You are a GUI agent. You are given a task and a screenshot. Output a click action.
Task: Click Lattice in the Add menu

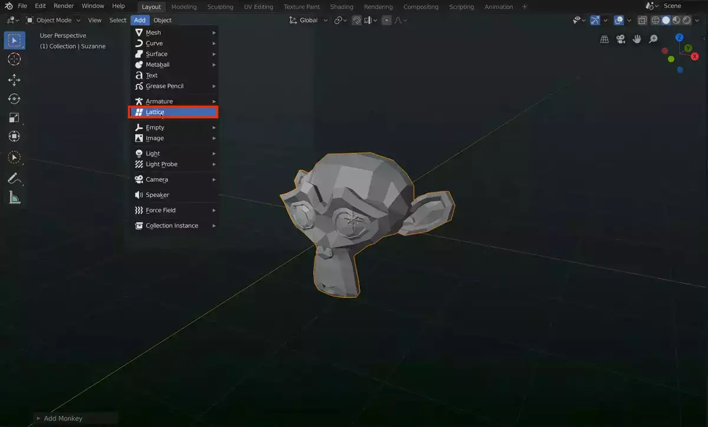click(173, 112)
